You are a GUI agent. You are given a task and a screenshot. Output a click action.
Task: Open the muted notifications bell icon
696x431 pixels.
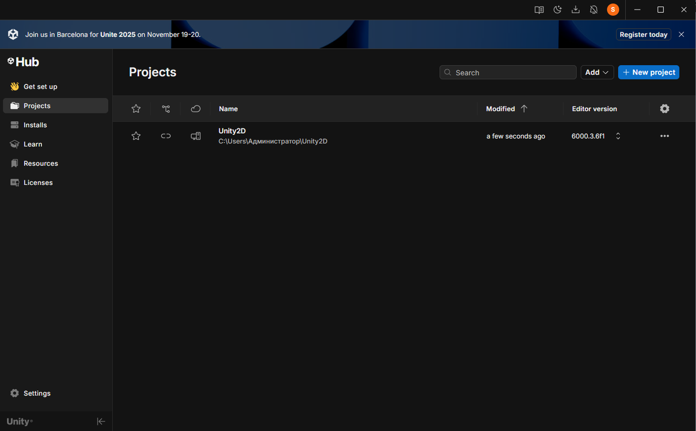click(x=594, y=10)
